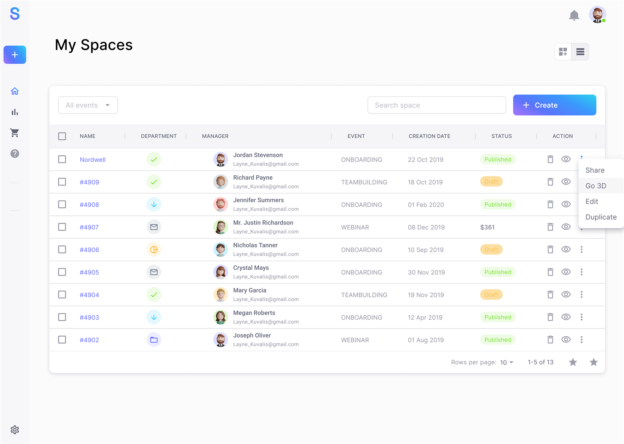
Task: Tick the select-all header checkbox
Action: 62,136
